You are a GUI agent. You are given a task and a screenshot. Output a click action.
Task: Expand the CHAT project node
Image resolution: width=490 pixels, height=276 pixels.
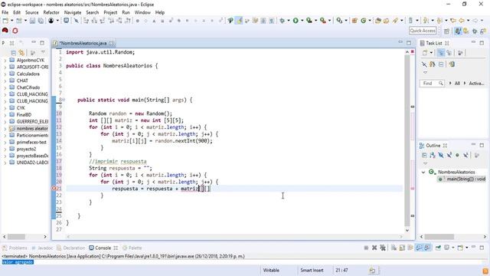5,80
